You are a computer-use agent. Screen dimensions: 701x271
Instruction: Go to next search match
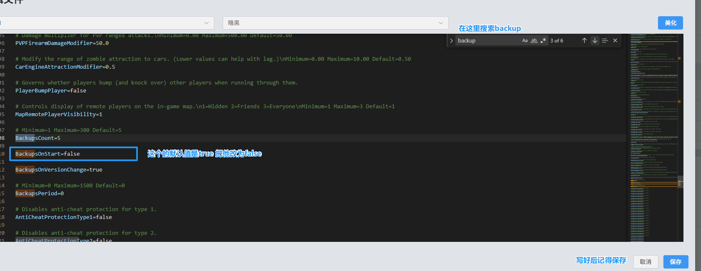tap(594, 40)
